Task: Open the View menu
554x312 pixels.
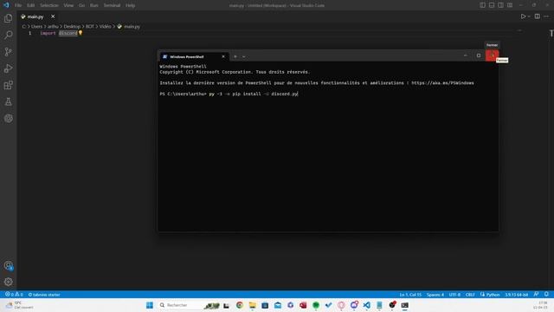Action: [x=68, y=5]
